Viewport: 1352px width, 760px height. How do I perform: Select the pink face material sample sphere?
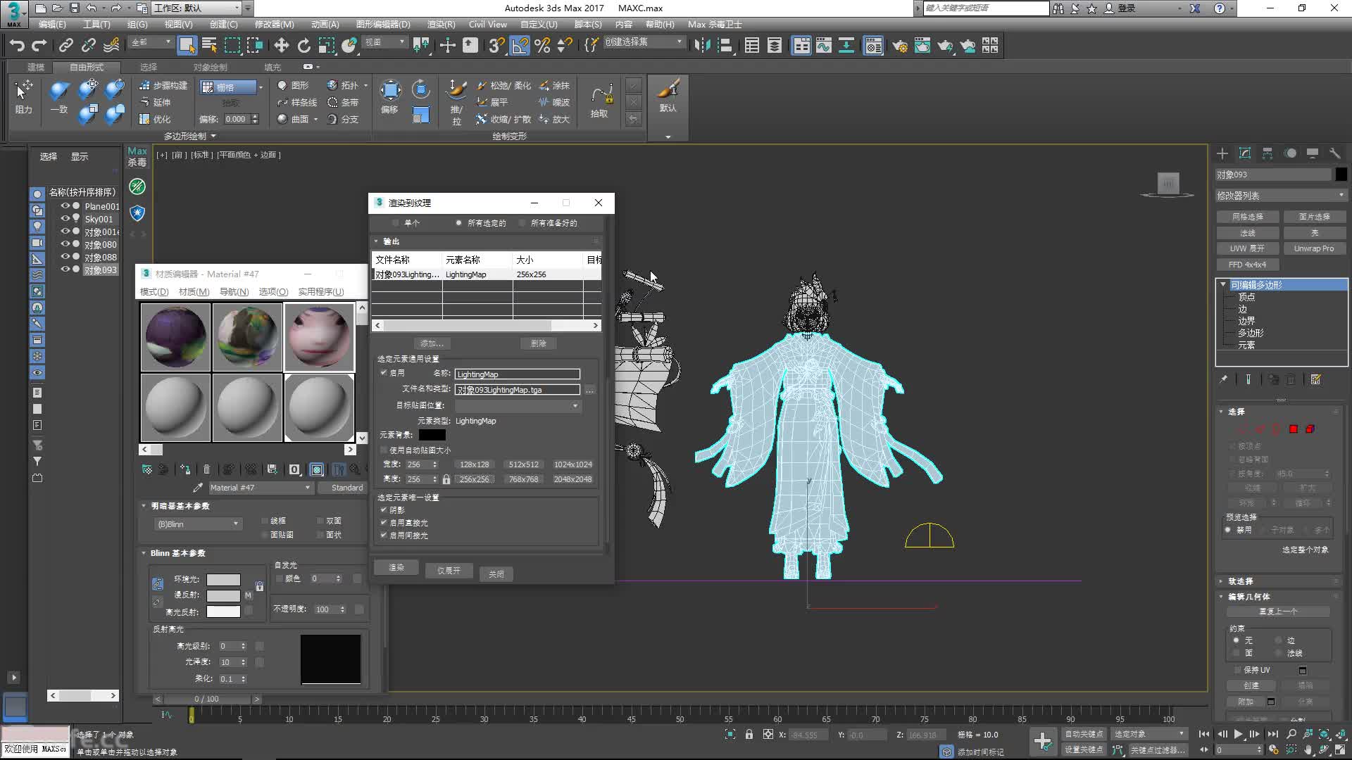click(x=319, y=337)
